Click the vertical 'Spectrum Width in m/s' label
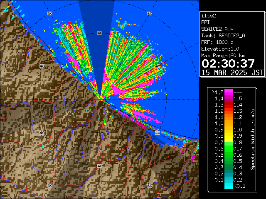 [253, 139]
